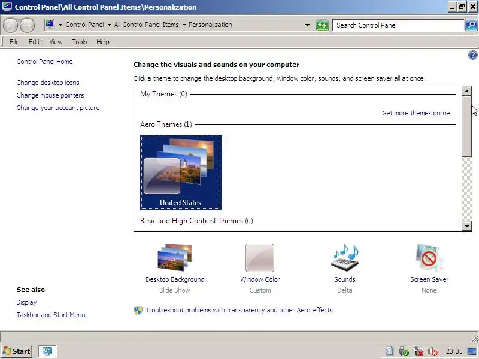Click the Back navigation arrow
This screenshot has width=479, height=359.
tap(11, 25)
